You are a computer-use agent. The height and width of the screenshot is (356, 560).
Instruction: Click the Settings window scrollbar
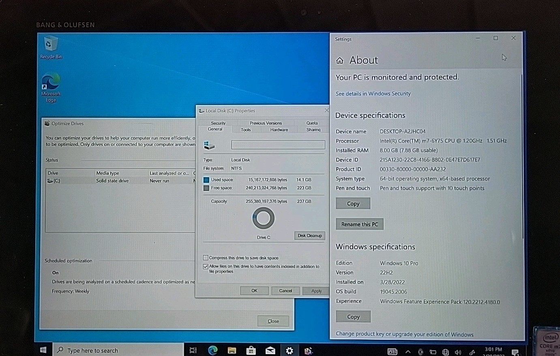coord(522,157)
